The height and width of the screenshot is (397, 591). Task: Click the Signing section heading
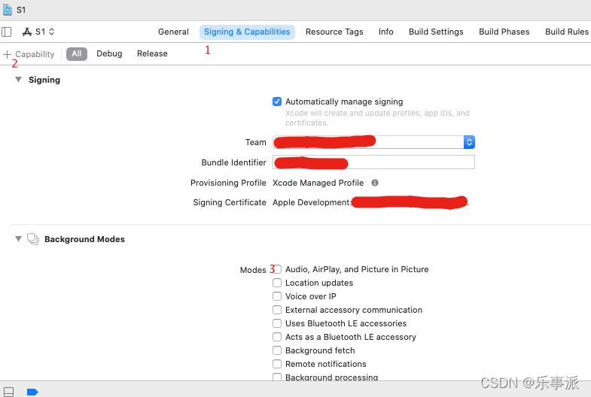(x=44, y=80)
